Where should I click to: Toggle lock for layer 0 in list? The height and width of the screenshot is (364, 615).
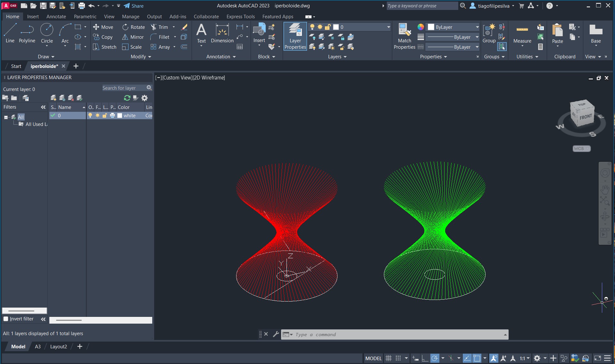click(105, 115)
